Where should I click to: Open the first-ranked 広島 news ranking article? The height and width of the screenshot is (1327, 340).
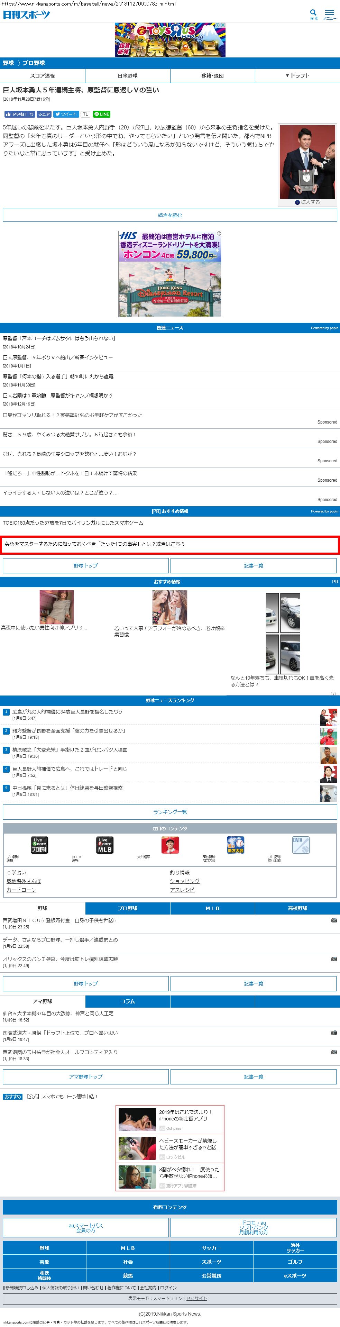tap(67, 711)
